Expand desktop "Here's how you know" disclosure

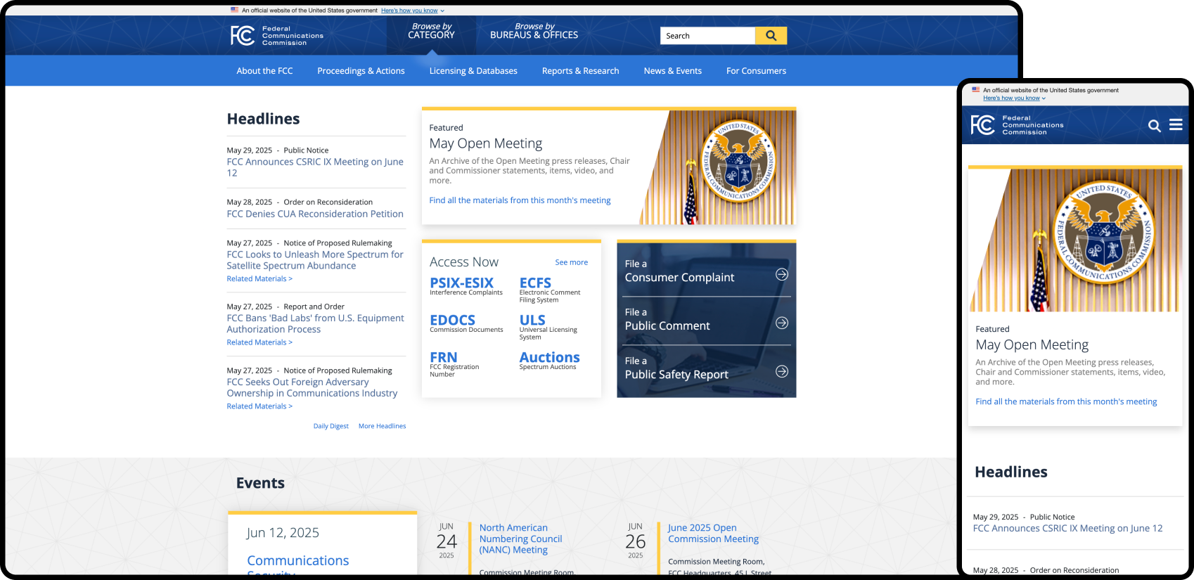[413, 11]
